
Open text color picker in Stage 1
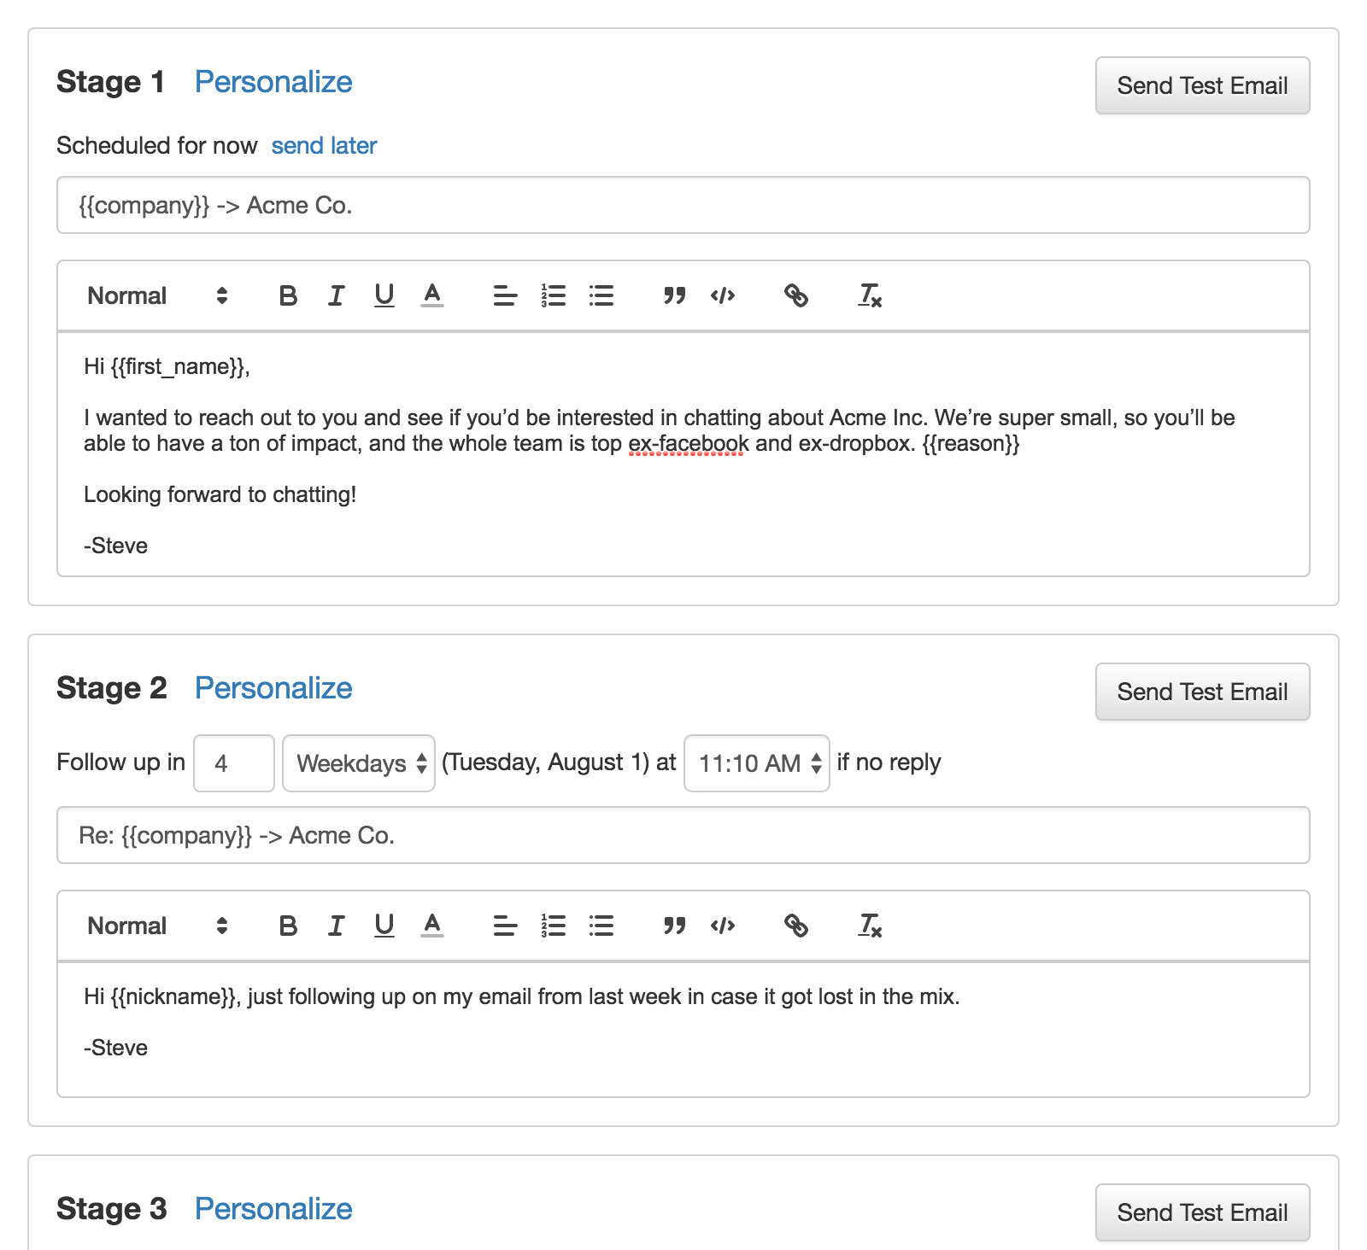(x=432, y=295)
